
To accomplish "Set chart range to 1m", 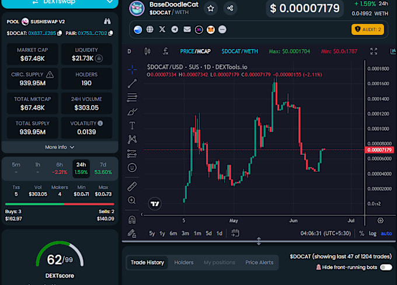I will [197, 234].
